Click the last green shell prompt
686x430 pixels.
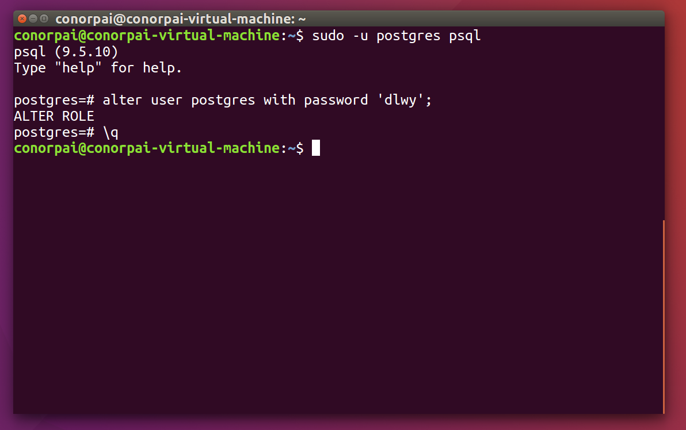click(159, 148)
